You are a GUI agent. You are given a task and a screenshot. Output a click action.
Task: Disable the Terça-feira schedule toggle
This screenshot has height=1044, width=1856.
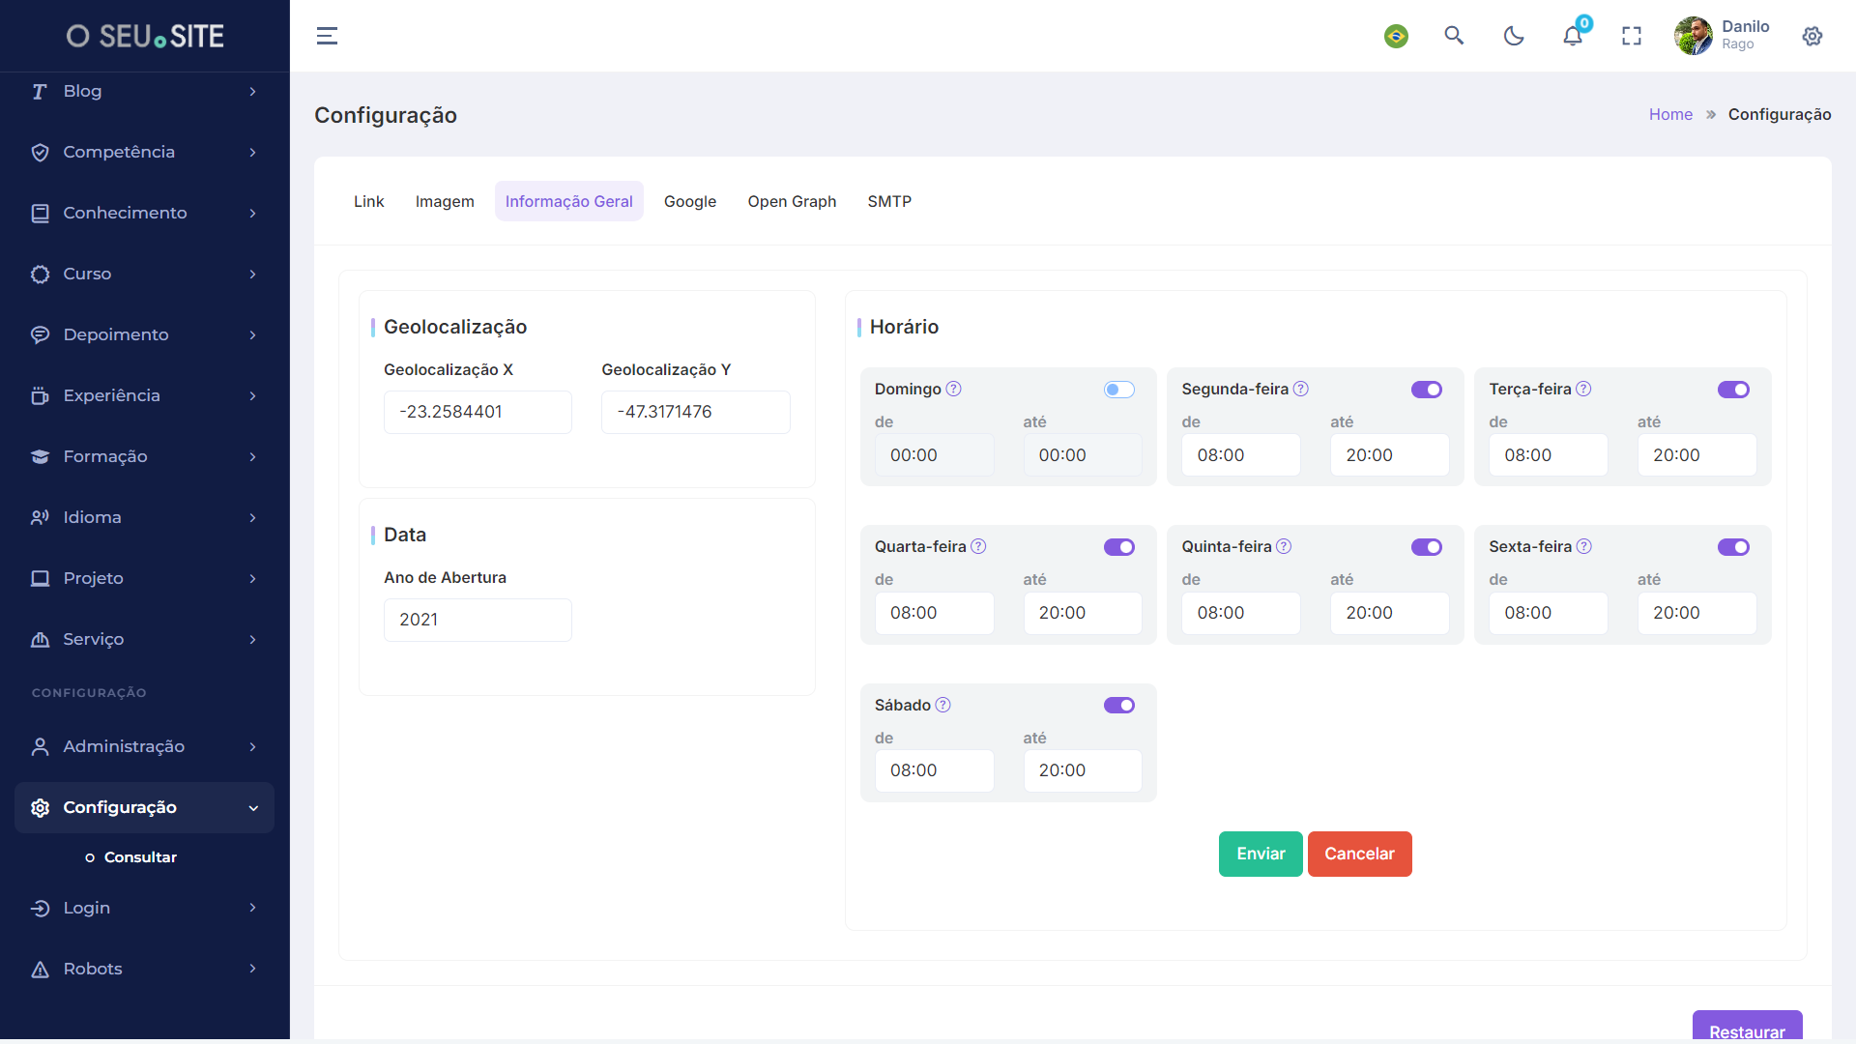point(1733,390)
